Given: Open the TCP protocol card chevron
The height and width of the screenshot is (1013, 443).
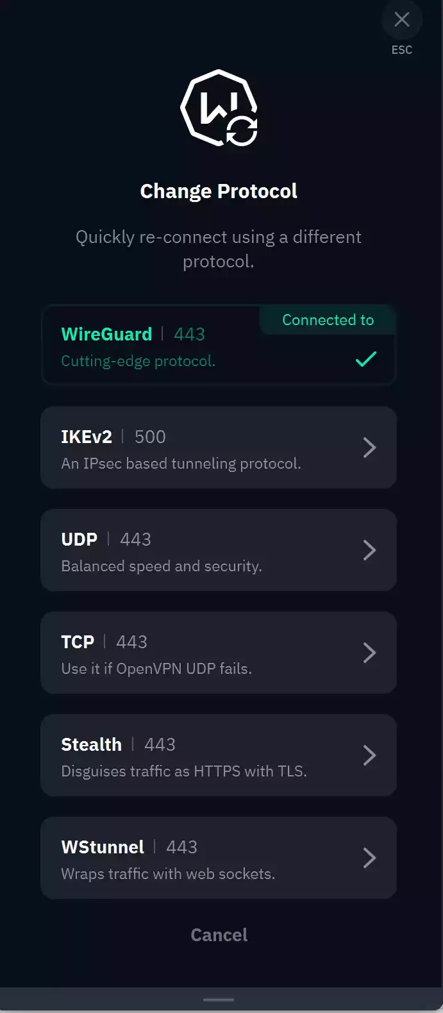Looking at the screenshot, I should tap(369, 653).
